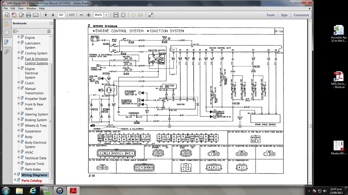348x195 pixels.
Task: Expand the Lubrication System bookmark
Action: tap(19, 42)
